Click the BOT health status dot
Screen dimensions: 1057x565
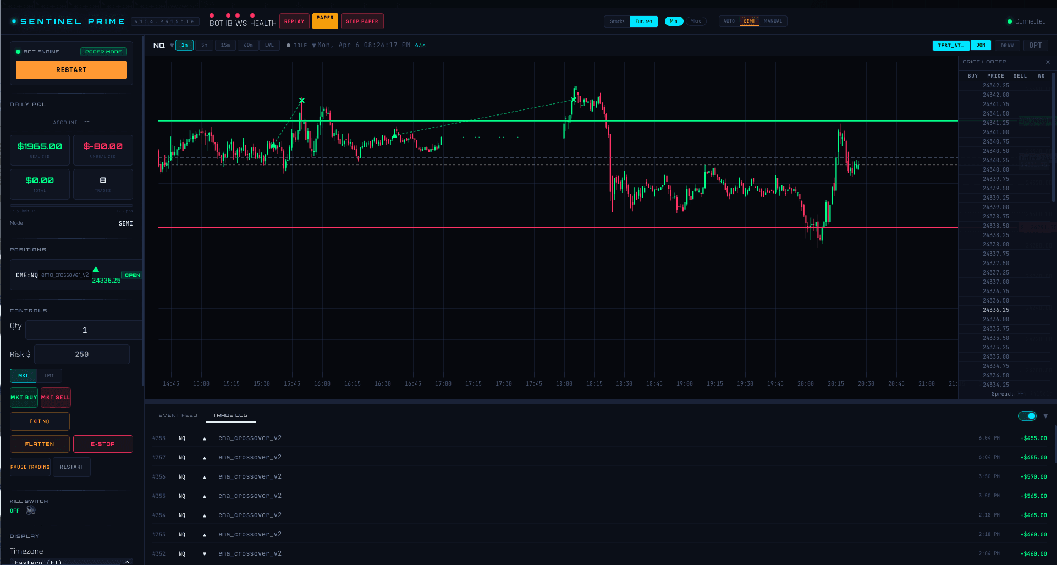click(x=212, y=15)
